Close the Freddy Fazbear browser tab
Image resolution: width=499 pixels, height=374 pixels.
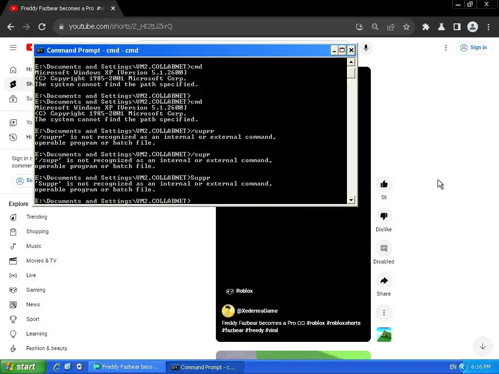coord(113,9)
